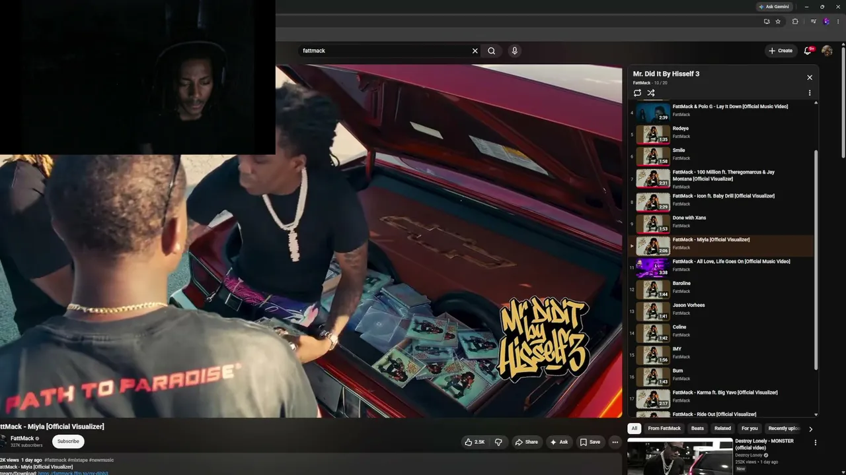Open the #newmusic hashtag link
Viewport: 846px width, 475px height.
point(101,460)
